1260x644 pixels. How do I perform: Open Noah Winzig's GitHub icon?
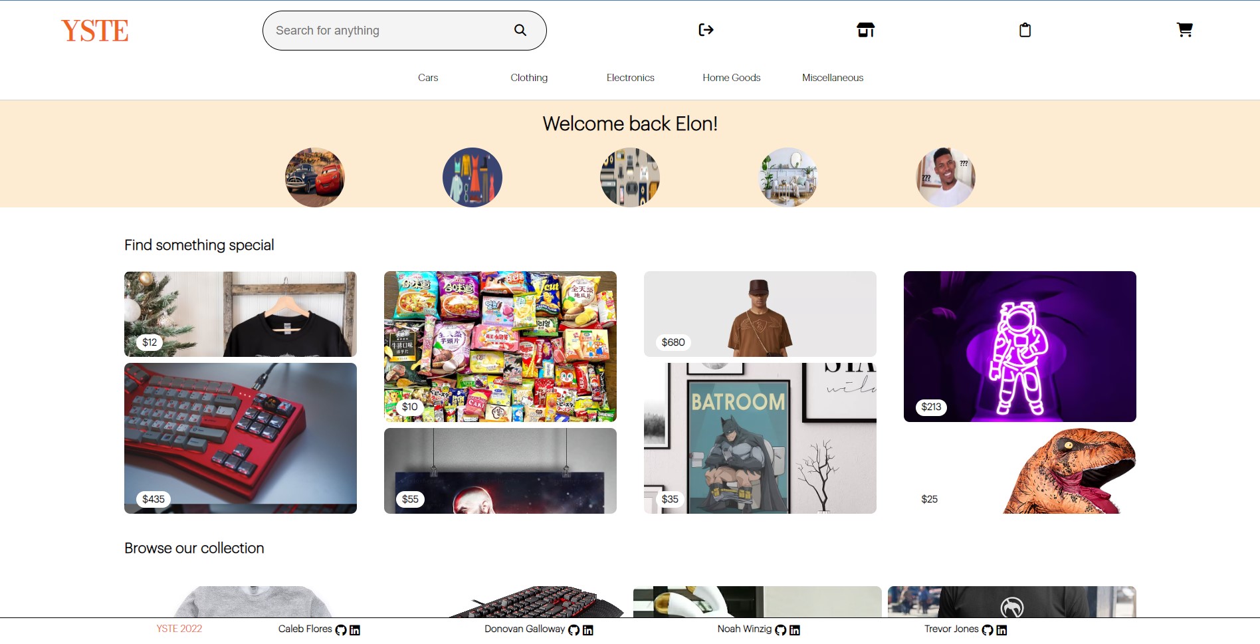coord(781,630)
